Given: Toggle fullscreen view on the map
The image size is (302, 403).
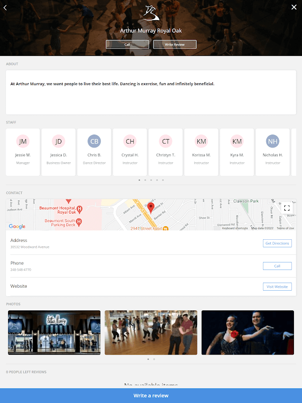Looking at the screenshot, I should pos(287,208).
